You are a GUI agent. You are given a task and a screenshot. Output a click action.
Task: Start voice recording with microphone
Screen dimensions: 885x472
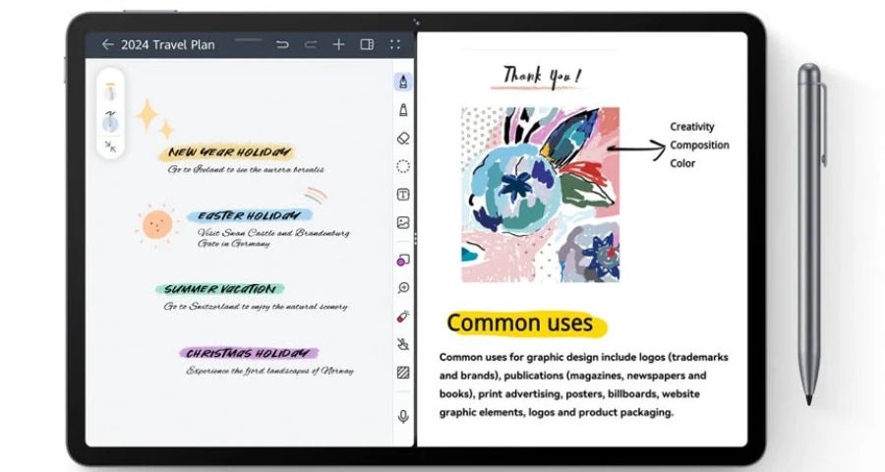click(x=403, y=417)
